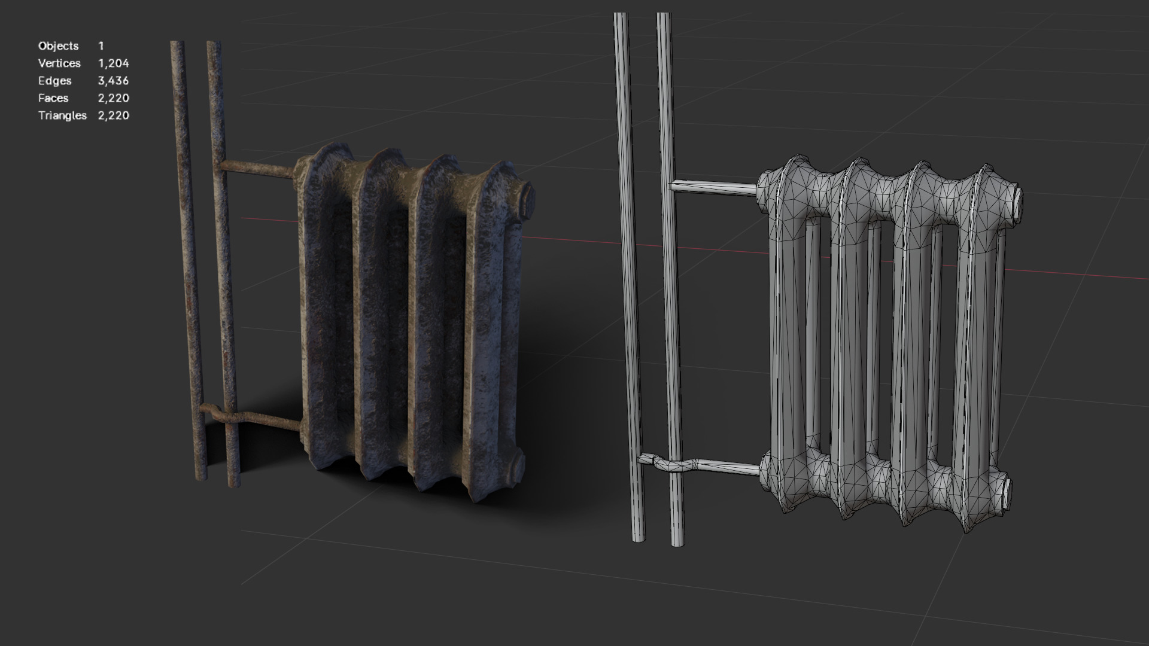Click the edge count value 3,436
The width and height of the screenshot is (1149, 646).
tap(114, 81)
